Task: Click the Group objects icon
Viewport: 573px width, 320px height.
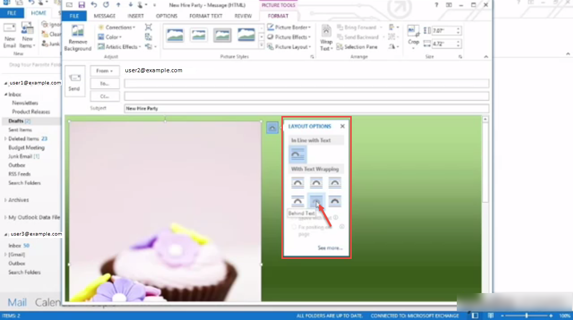Action: coord(393,37)
